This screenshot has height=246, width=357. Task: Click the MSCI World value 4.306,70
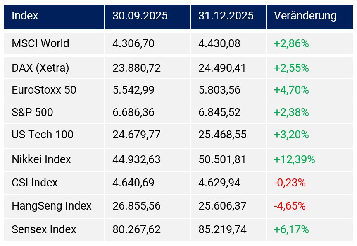pyautogui.click(x=133, y=43)
